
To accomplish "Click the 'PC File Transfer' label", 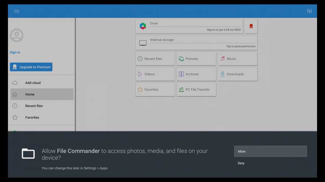I will click(x=198, y=90).
